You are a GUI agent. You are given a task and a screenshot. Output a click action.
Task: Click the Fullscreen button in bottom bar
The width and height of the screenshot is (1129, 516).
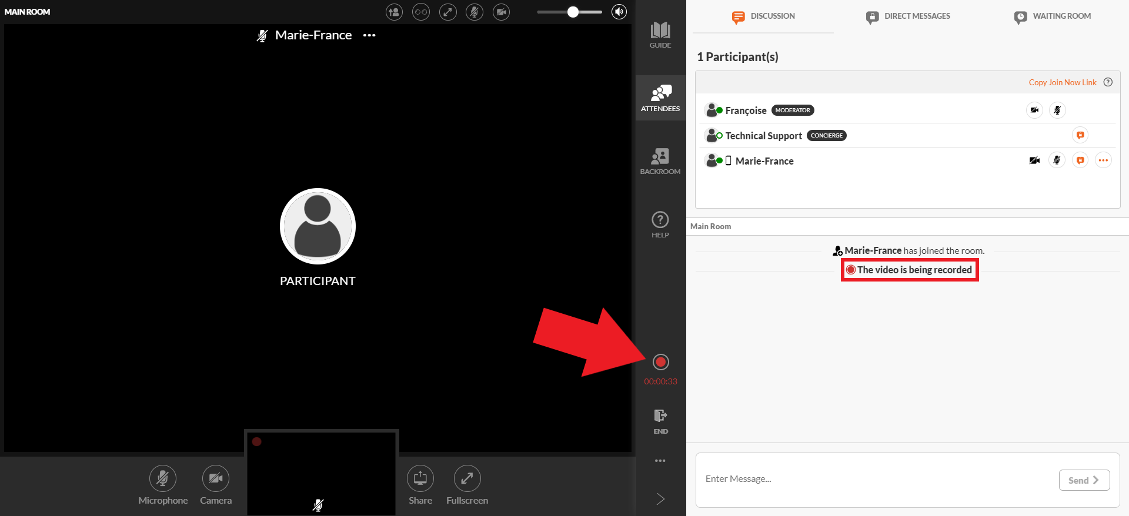click(x=467, y=485)
